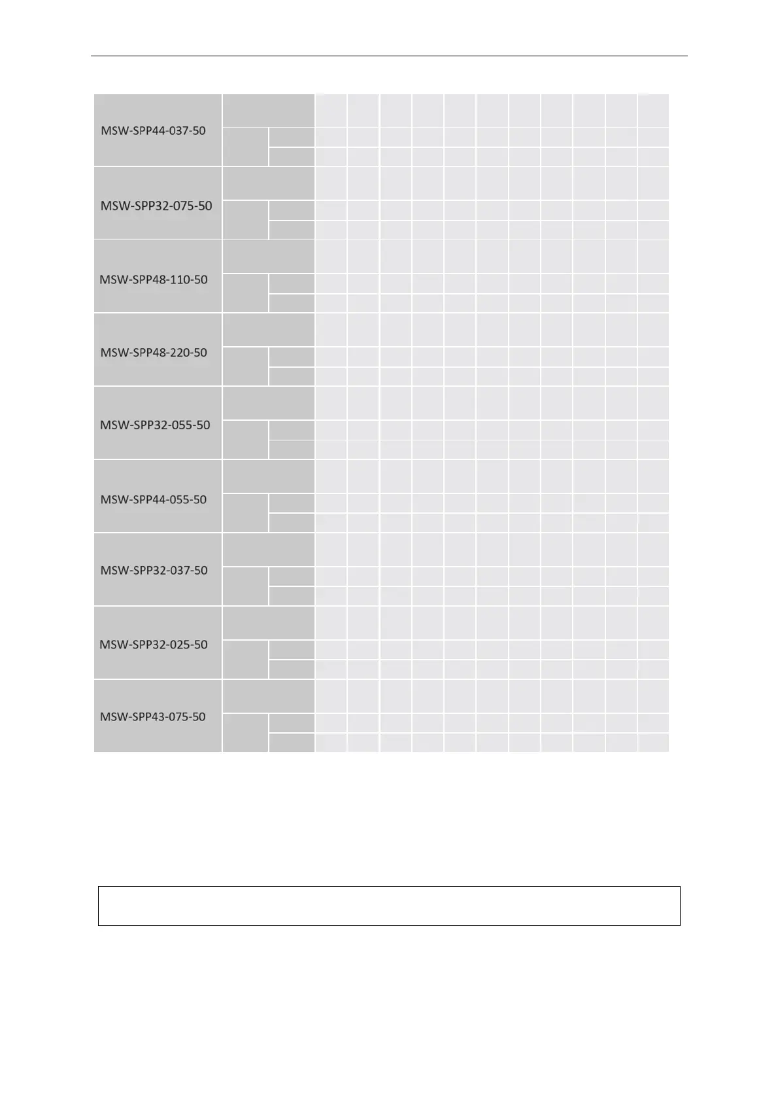Select top wide gray cell of MSW-SPP32-025-50 group
Image resolution: width=778 pixels, height=1102 pixels.
click(268, 622)
